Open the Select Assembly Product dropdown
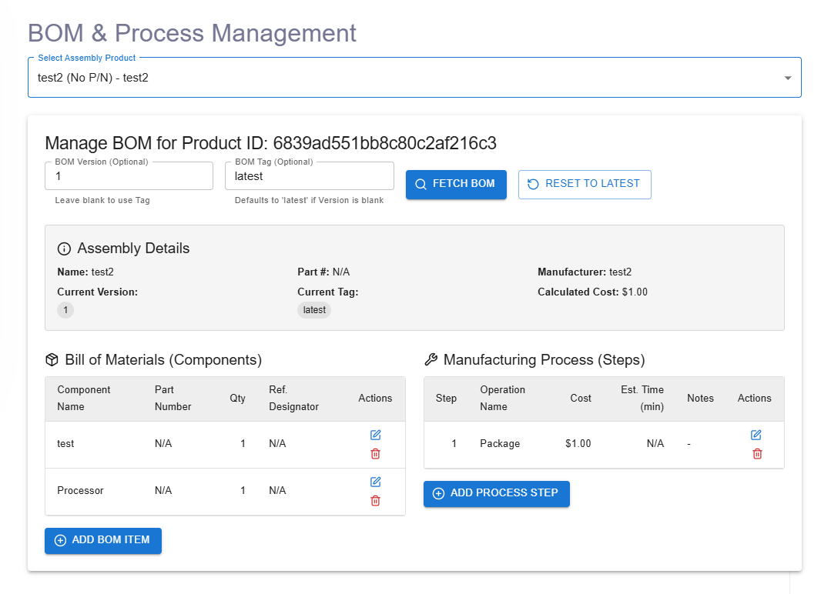Image resolution: width=831 pixels, height=594 pixels. pos(414,78)
